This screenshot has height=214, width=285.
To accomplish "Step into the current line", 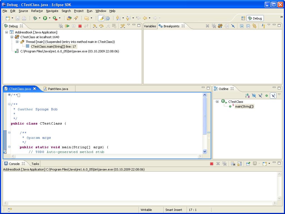I will coord(95,26).
